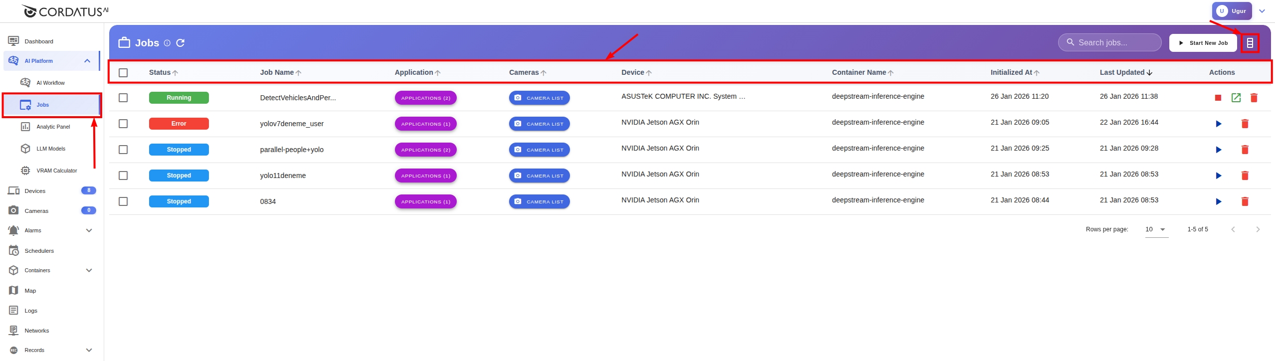Select the checkbox for the DetectVehiclesAndPer row
Screen dimensions: 1275x361
tap(123, 98)
